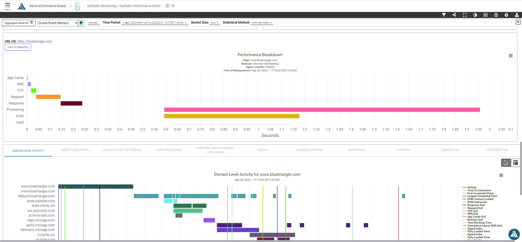The height and width of the screenshot is (242, 522).
Task: Switch to the table layout view icon
Action: click(x=515, y=163)
